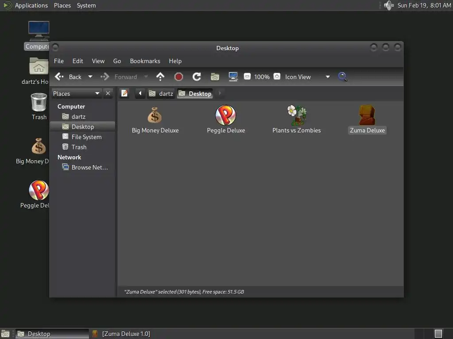Open the Places menu in top panel
Screen dimensions: 453x339
coord(62,5)
